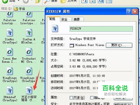Click the AB similarity view toolbar button
This screenshot has height=105, width=140.
(101, 1)
